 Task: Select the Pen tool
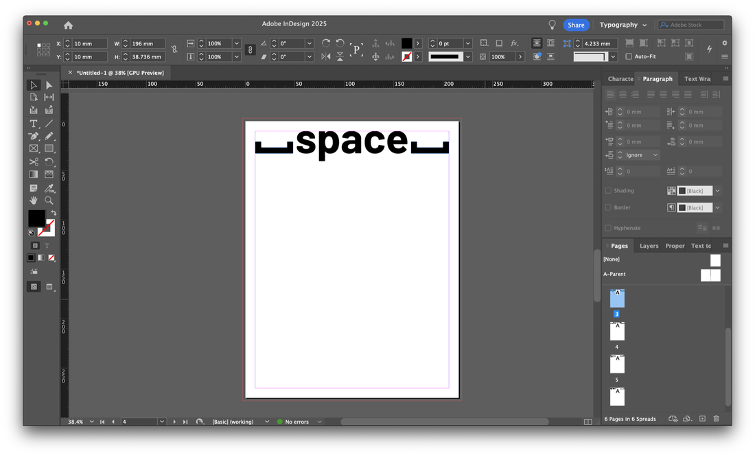coord(33,136)
